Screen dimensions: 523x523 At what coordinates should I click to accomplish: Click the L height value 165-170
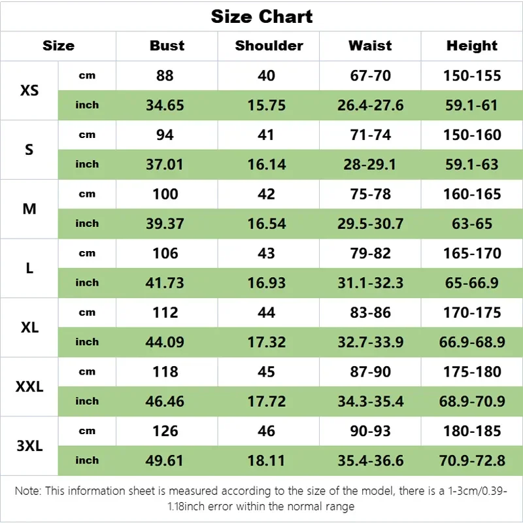tap(472, 254)
